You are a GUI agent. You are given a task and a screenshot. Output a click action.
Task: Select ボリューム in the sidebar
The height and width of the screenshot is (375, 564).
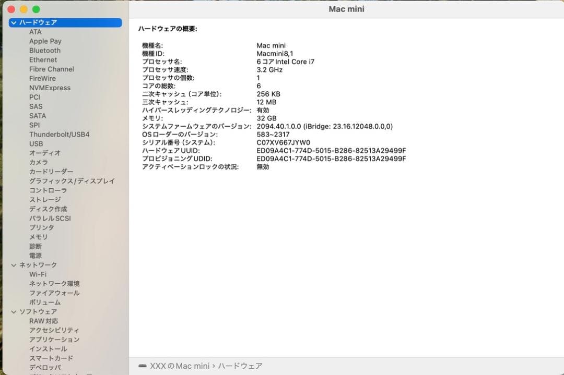coord(45,303)
